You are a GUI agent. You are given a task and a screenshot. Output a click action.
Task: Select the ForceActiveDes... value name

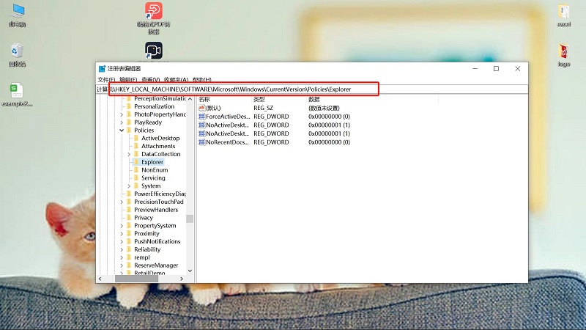[x=228, y=117]
